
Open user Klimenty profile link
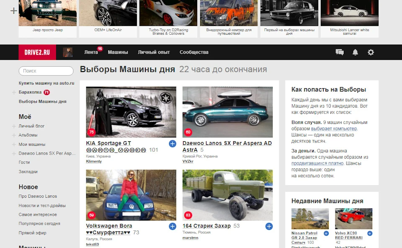click(94, 161)
